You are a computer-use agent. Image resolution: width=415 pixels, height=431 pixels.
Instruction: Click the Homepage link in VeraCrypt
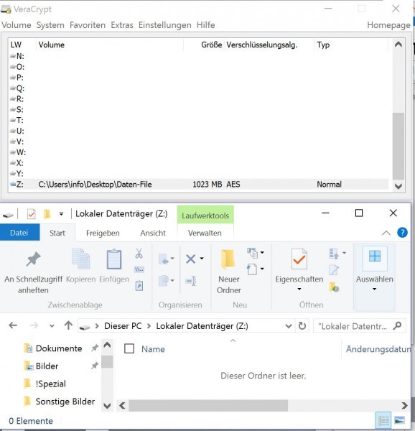pos(389,25)
